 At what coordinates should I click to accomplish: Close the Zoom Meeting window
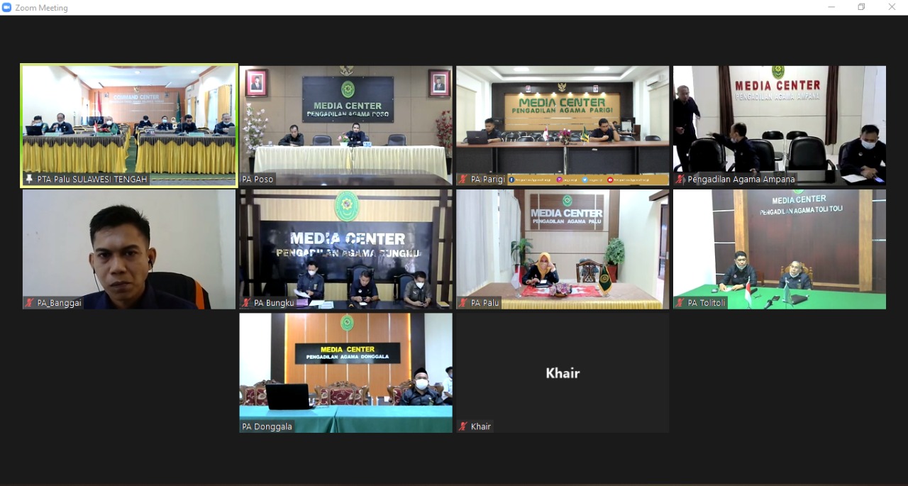(x=892, y=7)
